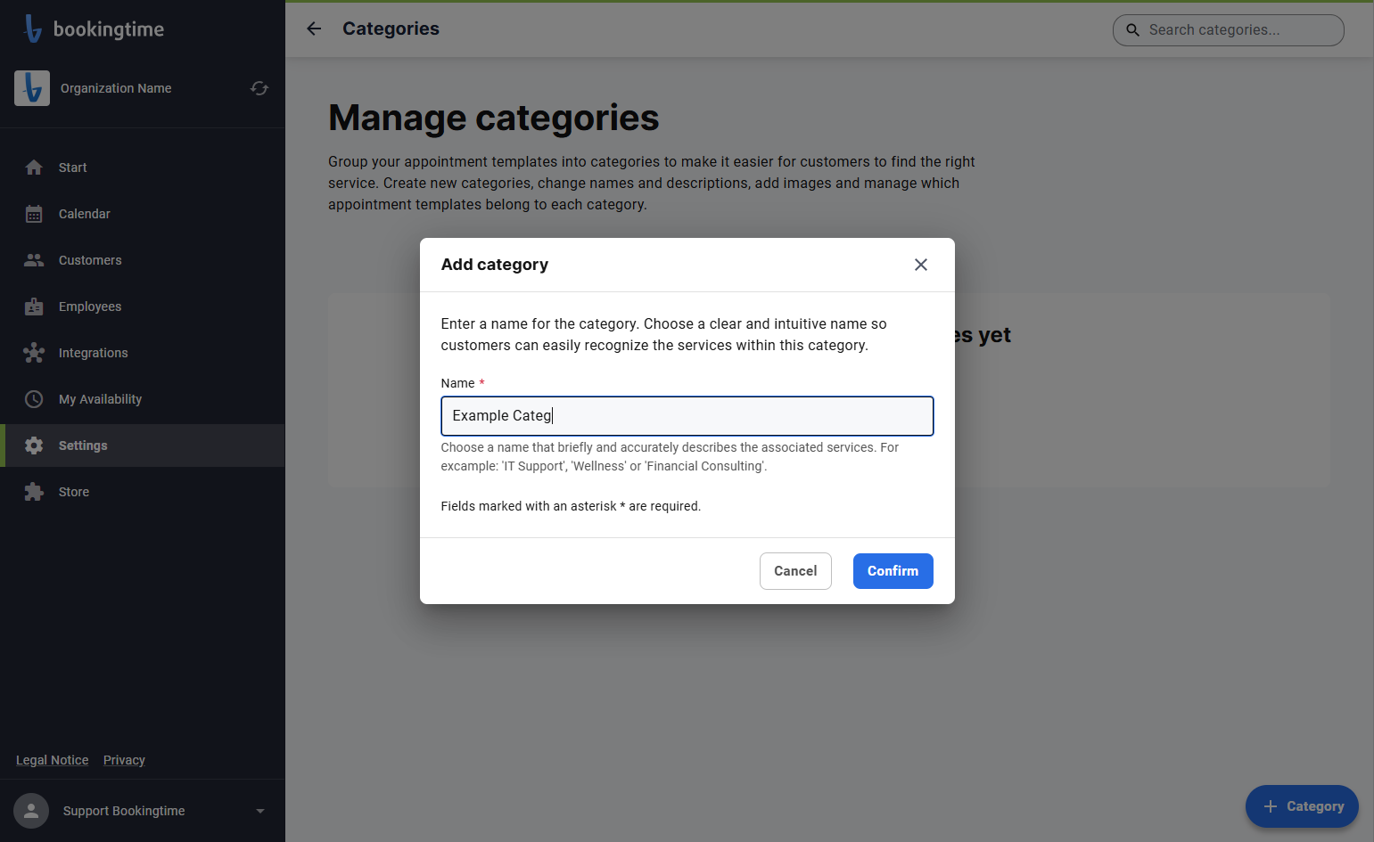The width and height of the screenshot is (1374, 842).
Task: Click the plus icon on Category button
Action: (x=1271, y=806)
